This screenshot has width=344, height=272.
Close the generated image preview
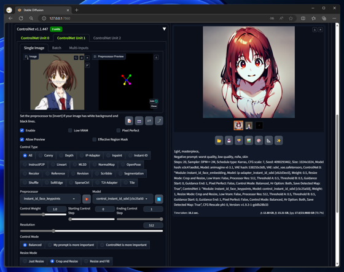(321, 29)
